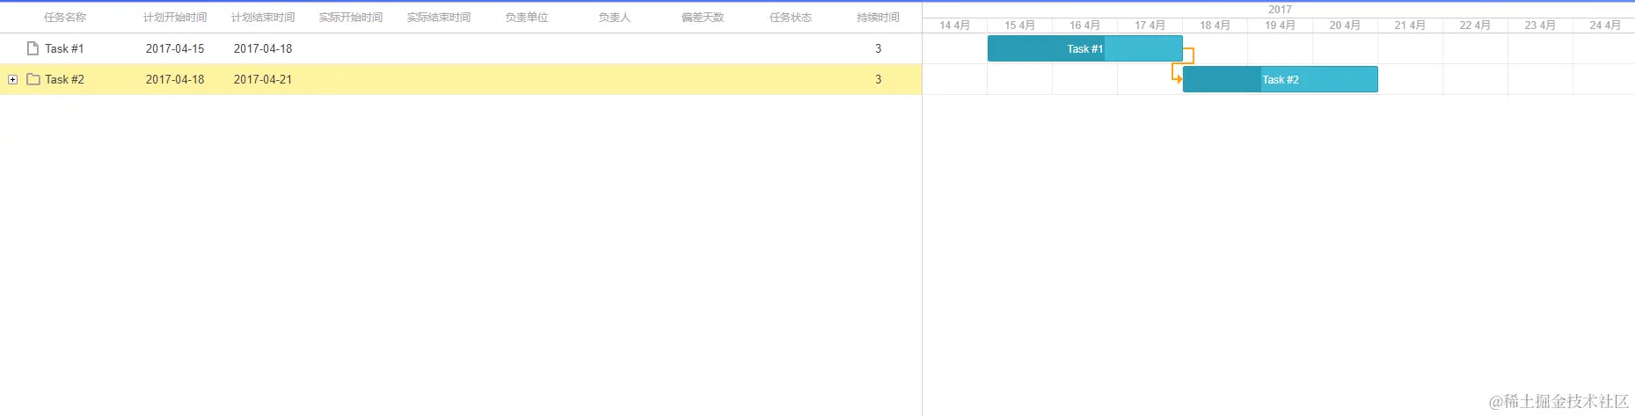1635x416 pixels.
Task: Click the 实际开始时间 column header
Action: tap(351, 18)
